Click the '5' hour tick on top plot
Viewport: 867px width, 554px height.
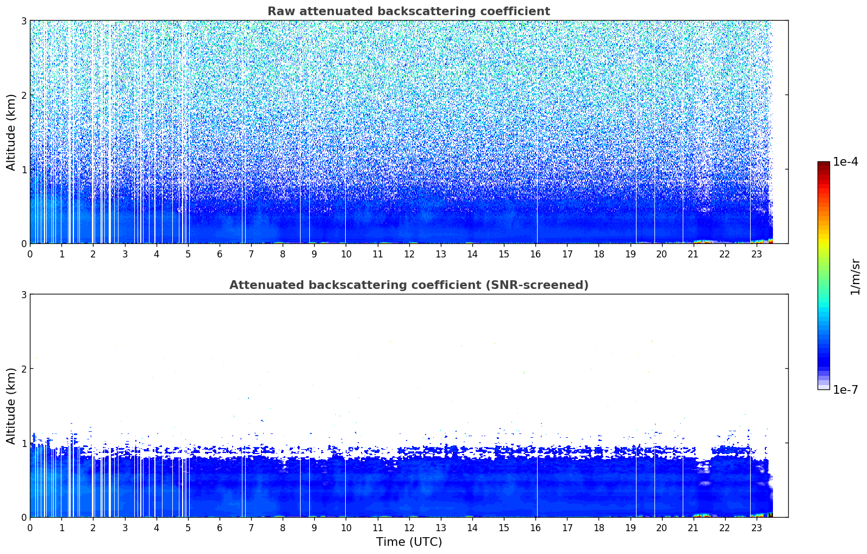(188, 254)
